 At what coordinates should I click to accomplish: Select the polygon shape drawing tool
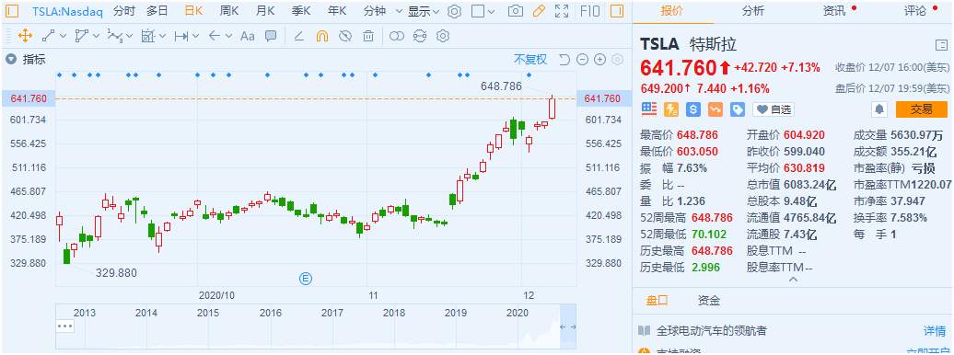point(82,36)
